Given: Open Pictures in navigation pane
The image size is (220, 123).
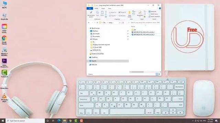Looking at the screenshot, I should [x=94, y=39].
